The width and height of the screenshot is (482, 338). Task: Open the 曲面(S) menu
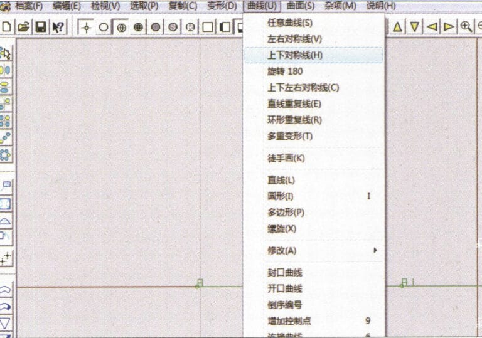pyautogui.click(x=301, y=6)
